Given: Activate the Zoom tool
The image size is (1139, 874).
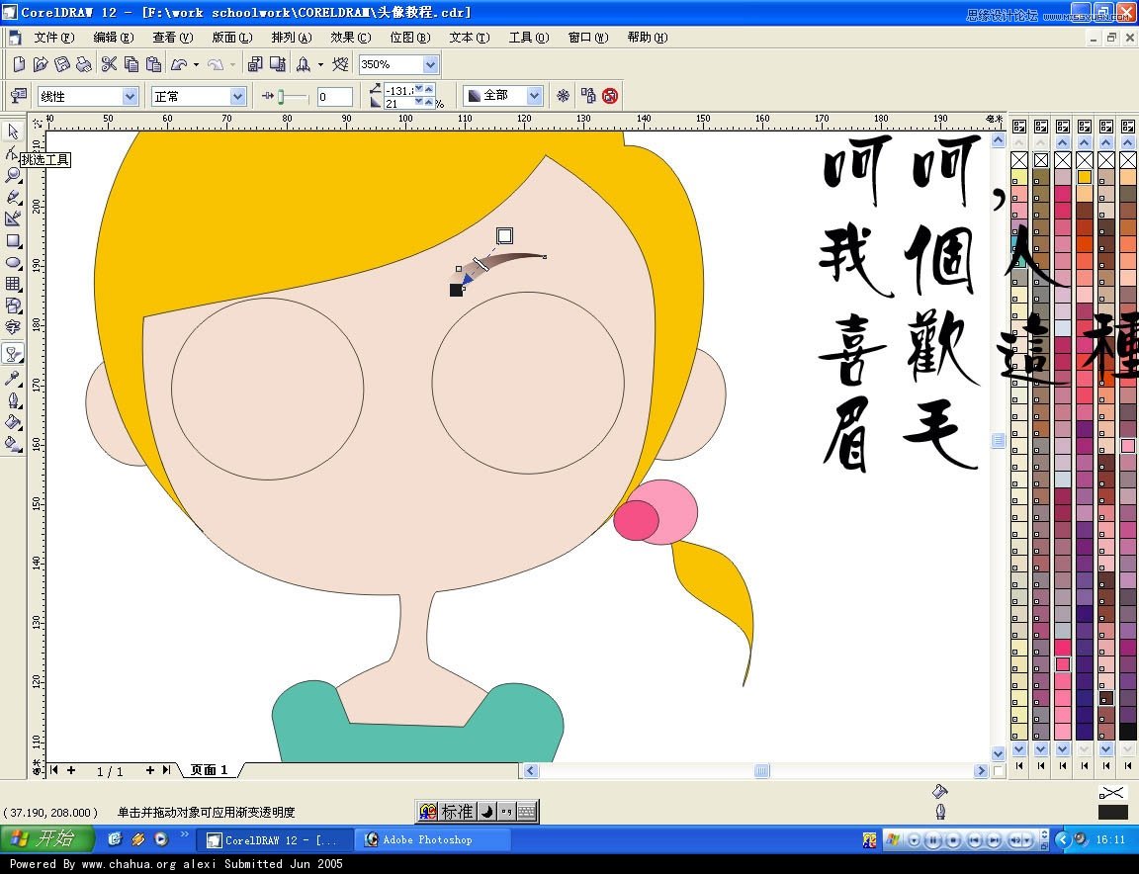Looking at the screenshot, I should (14, 175).
